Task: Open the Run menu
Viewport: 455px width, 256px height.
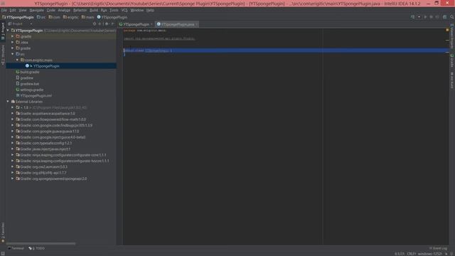Action: [104, 10]
